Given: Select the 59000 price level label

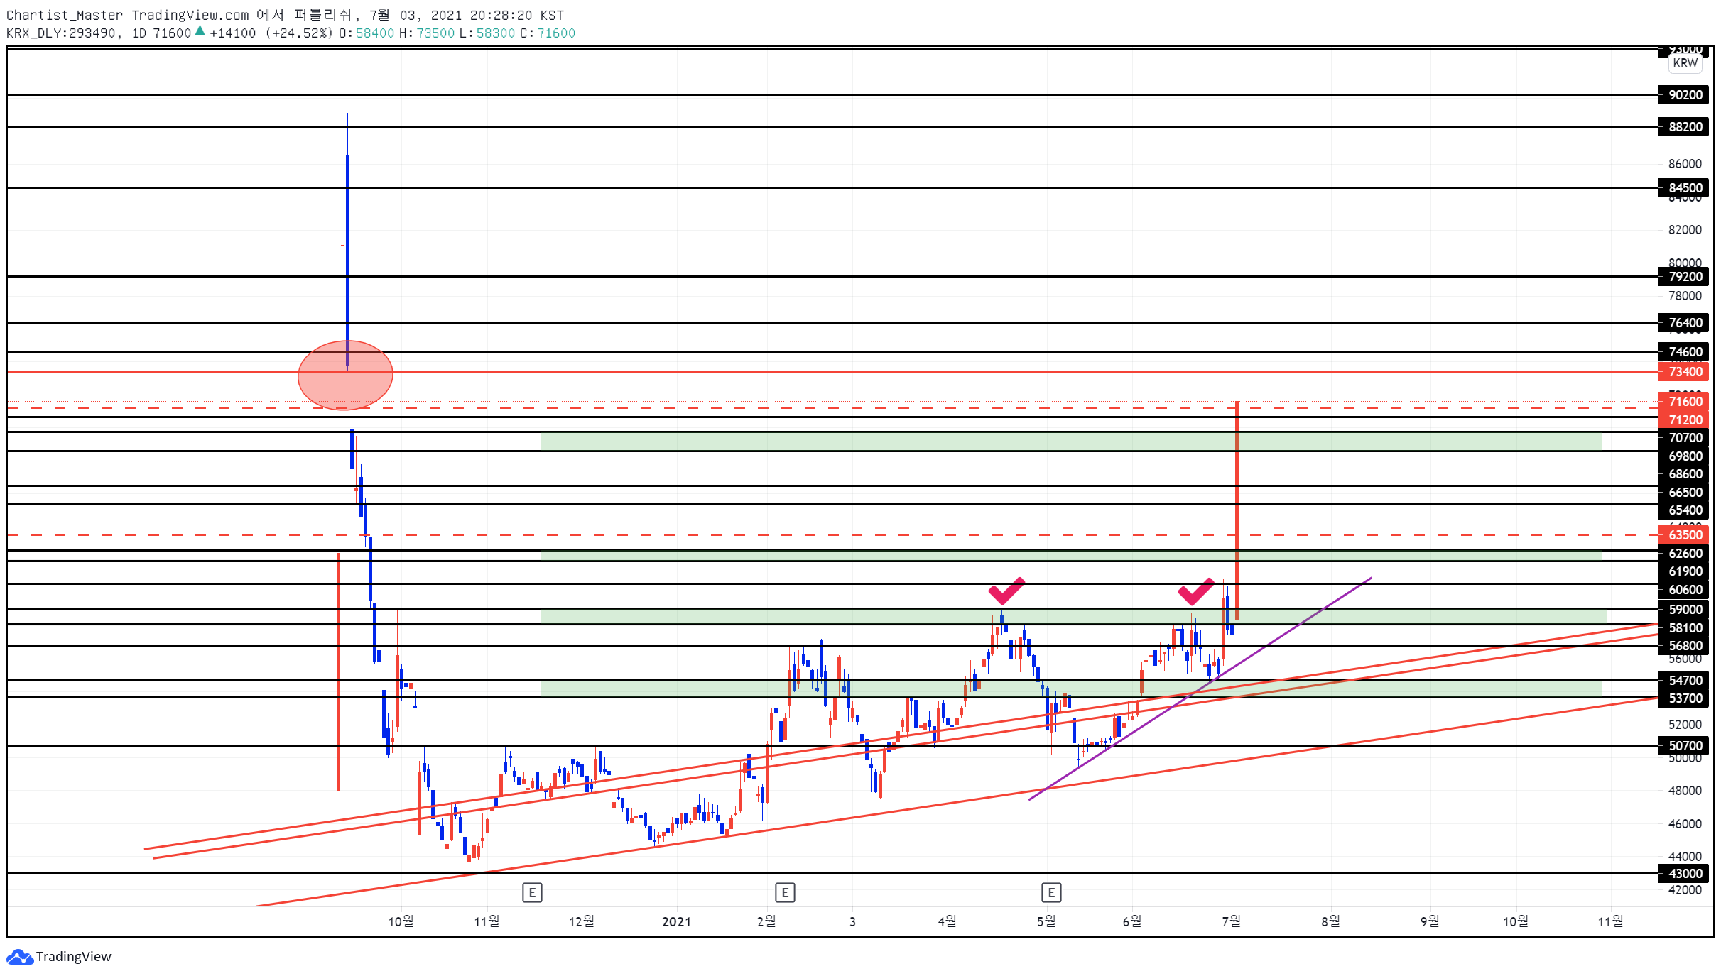Looking at the screenshot, I should pos(1683,609).
